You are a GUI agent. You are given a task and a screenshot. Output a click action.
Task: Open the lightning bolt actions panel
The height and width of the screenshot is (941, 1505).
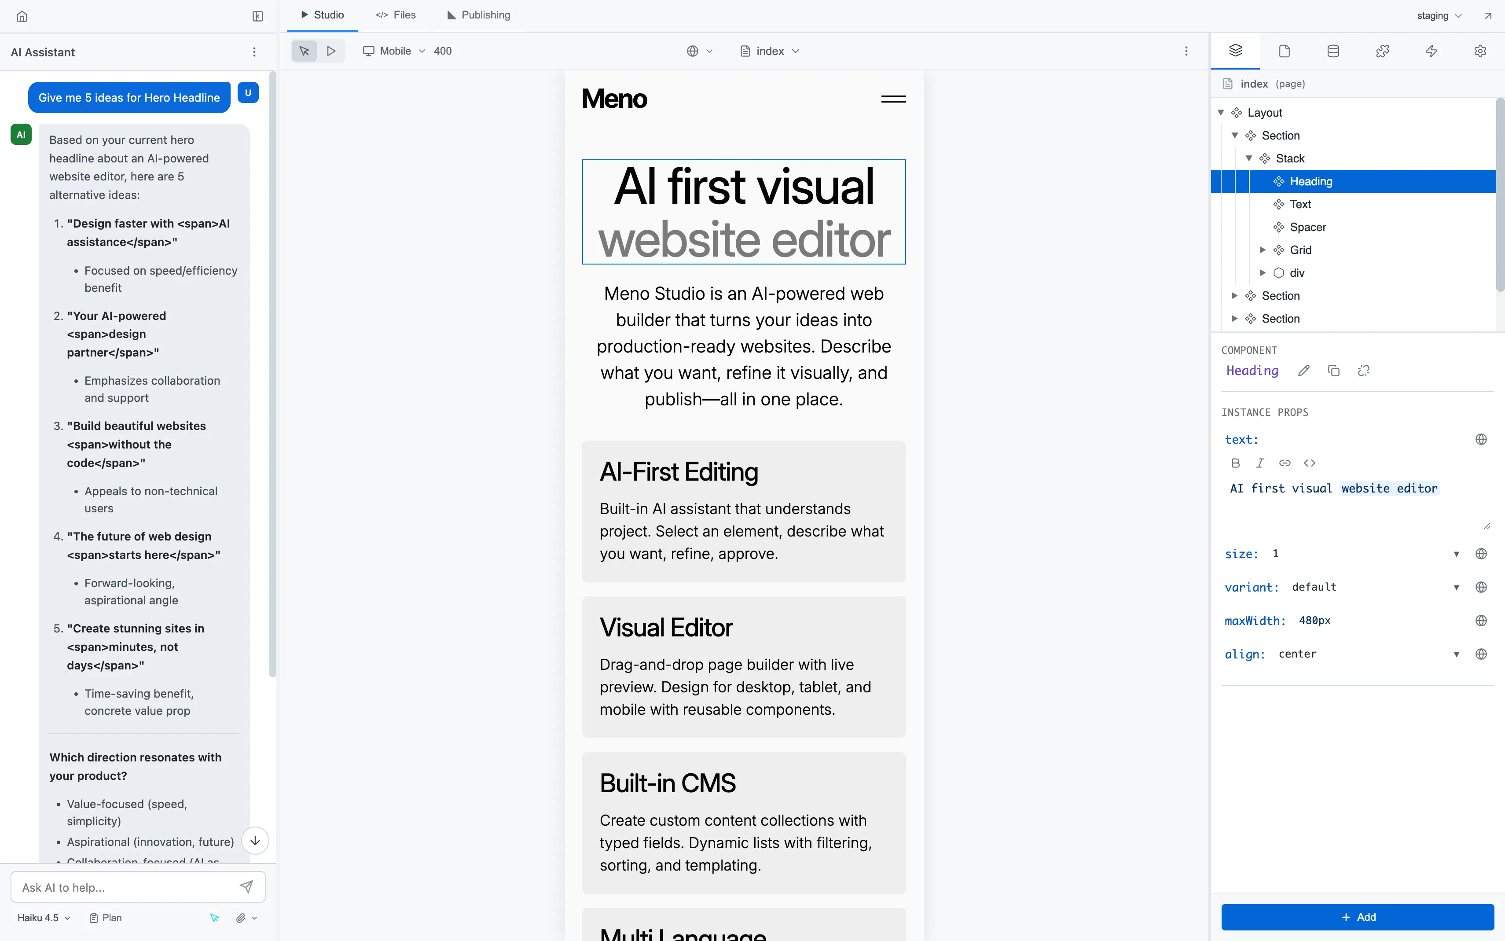click(1431, 51)
